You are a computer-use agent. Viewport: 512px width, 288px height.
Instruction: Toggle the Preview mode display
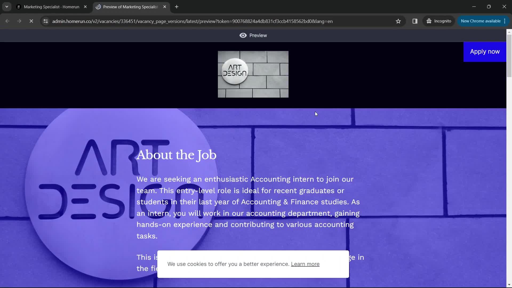pos(253,35)
